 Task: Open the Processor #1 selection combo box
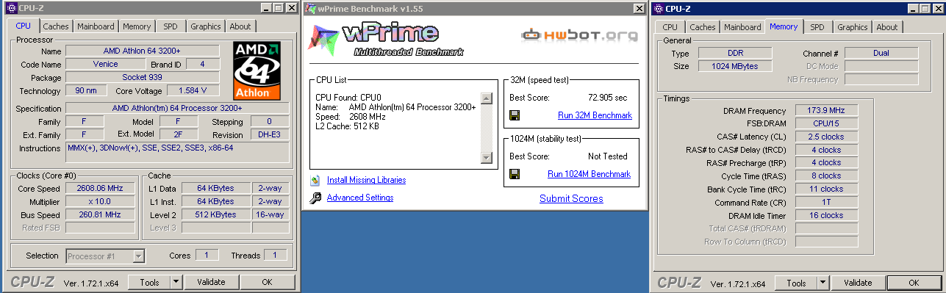[105, 256]
